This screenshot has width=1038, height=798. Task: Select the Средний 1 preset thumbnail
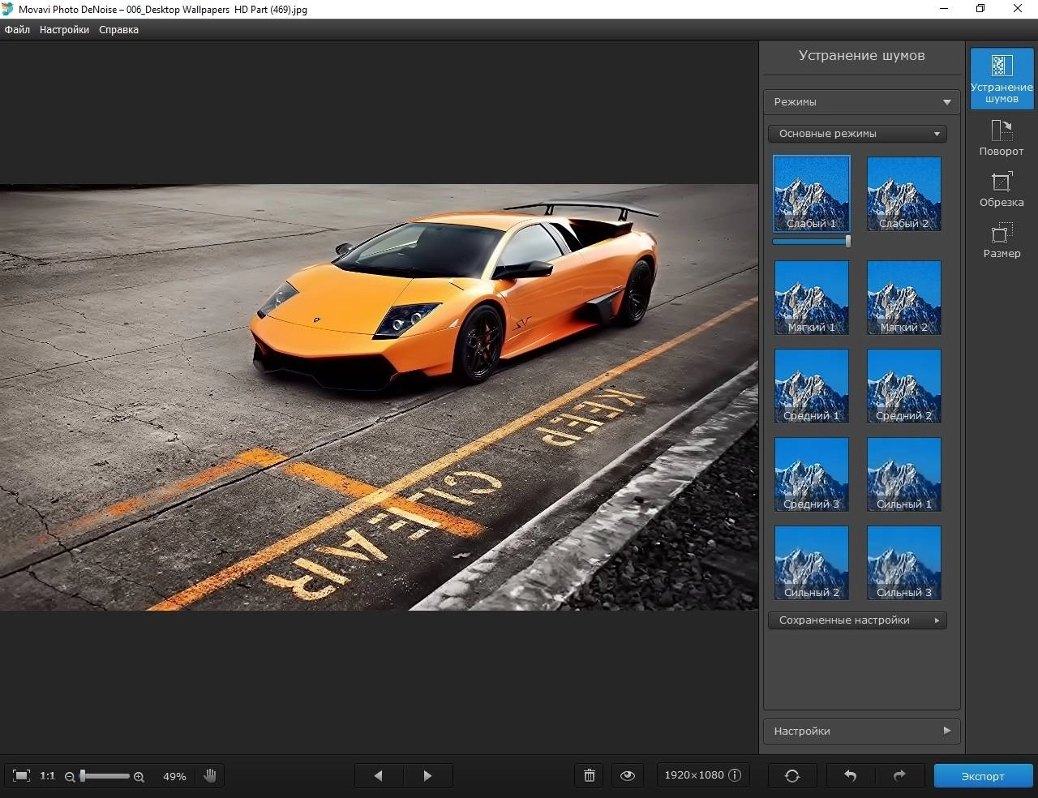tap(812, 386)
